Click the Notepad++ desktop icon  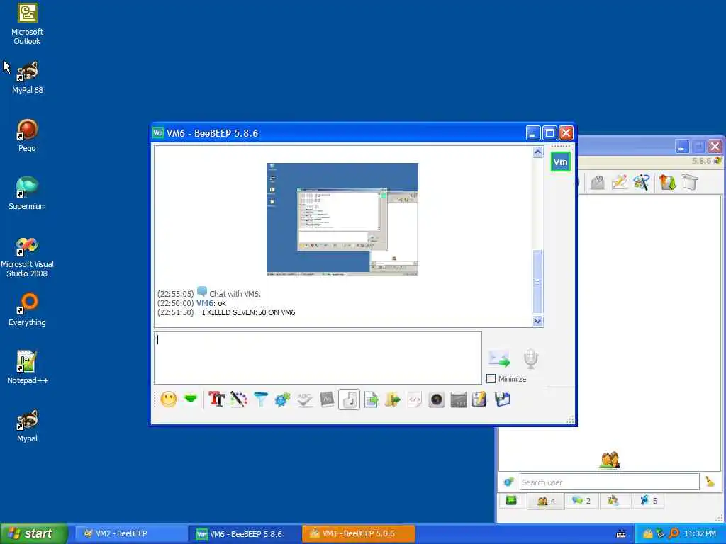click(28, 368)
